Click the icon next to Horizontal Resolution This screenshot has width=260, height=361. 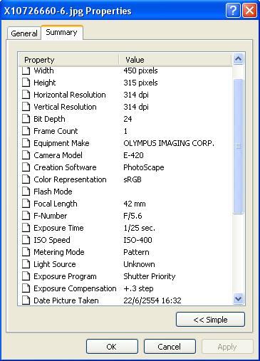click(26, 95)
